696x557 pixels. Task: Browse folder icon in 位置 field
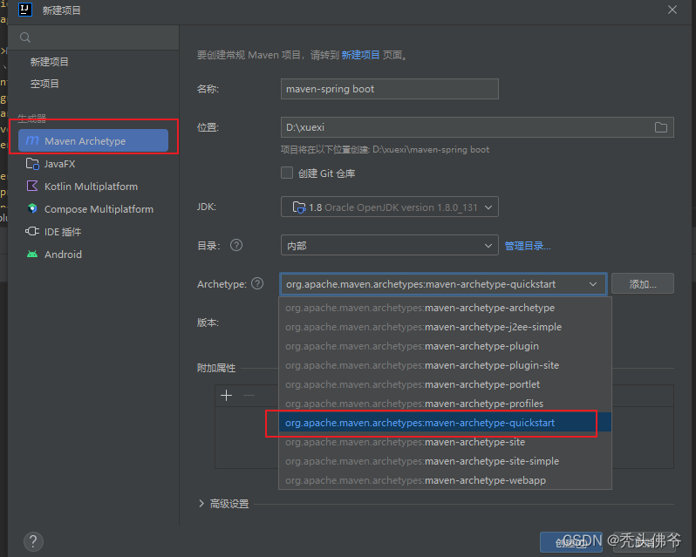pyautogui.click(x=660, y=128)
